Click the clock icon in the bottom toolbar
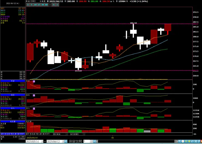202x144 pixels. (x=183, y=141)
